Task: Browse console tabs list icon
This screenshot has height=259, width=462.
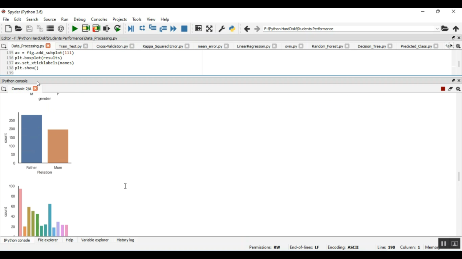Action: 4,89
